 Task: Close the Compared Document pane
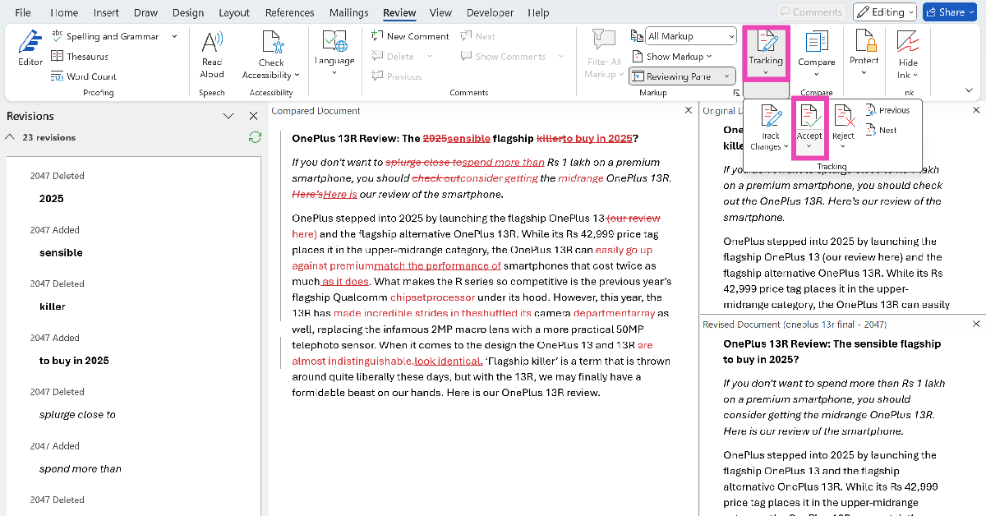point(689,110)
